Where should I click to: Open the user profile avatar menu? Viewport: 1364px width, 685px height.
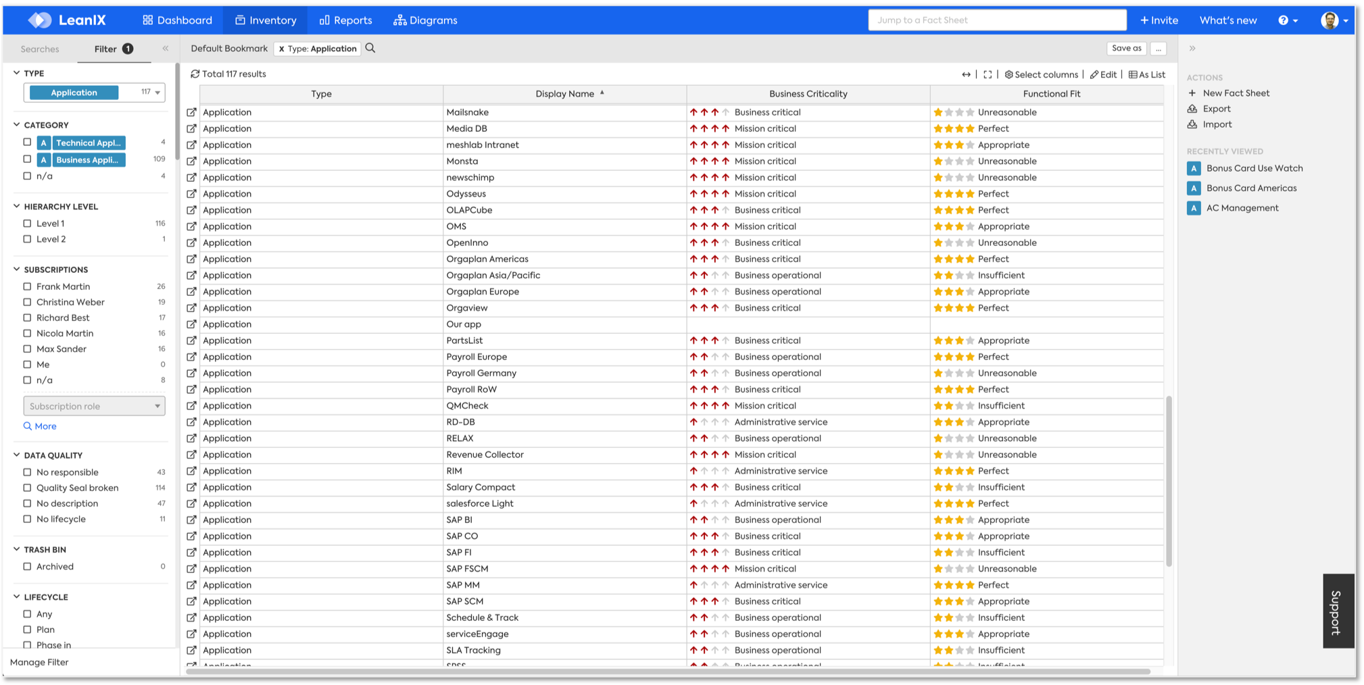click(1334, 20)
